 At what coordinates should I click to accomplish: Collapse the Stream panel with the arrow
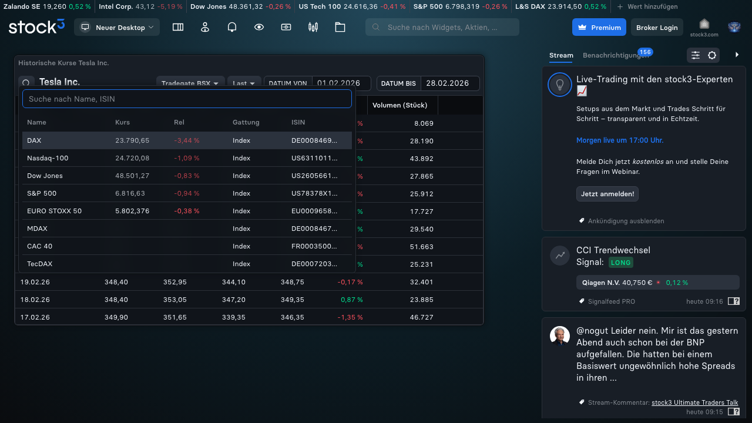tap(737, 55)
